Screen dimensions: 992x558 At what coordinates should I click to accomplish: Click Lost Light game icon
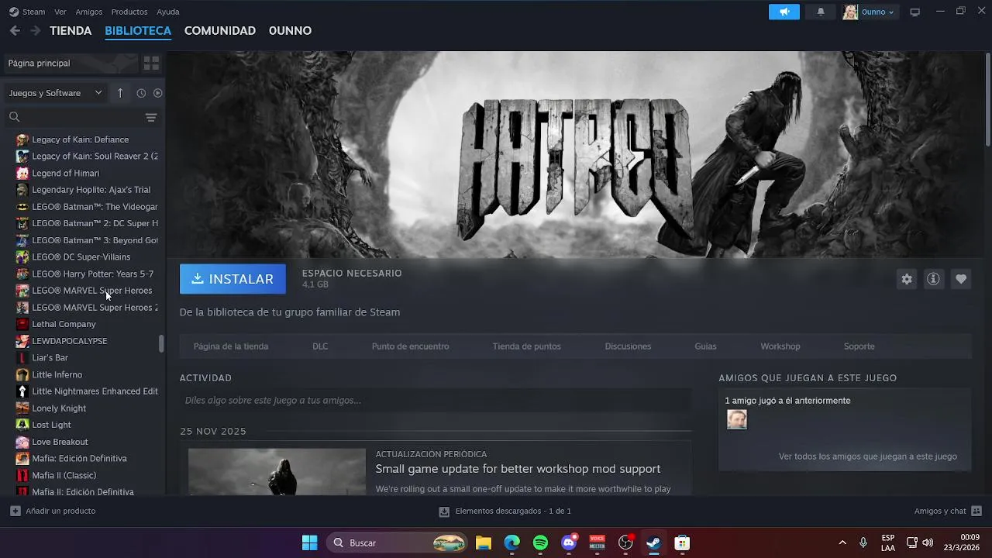pyautogui.click(x=22, y=425)
